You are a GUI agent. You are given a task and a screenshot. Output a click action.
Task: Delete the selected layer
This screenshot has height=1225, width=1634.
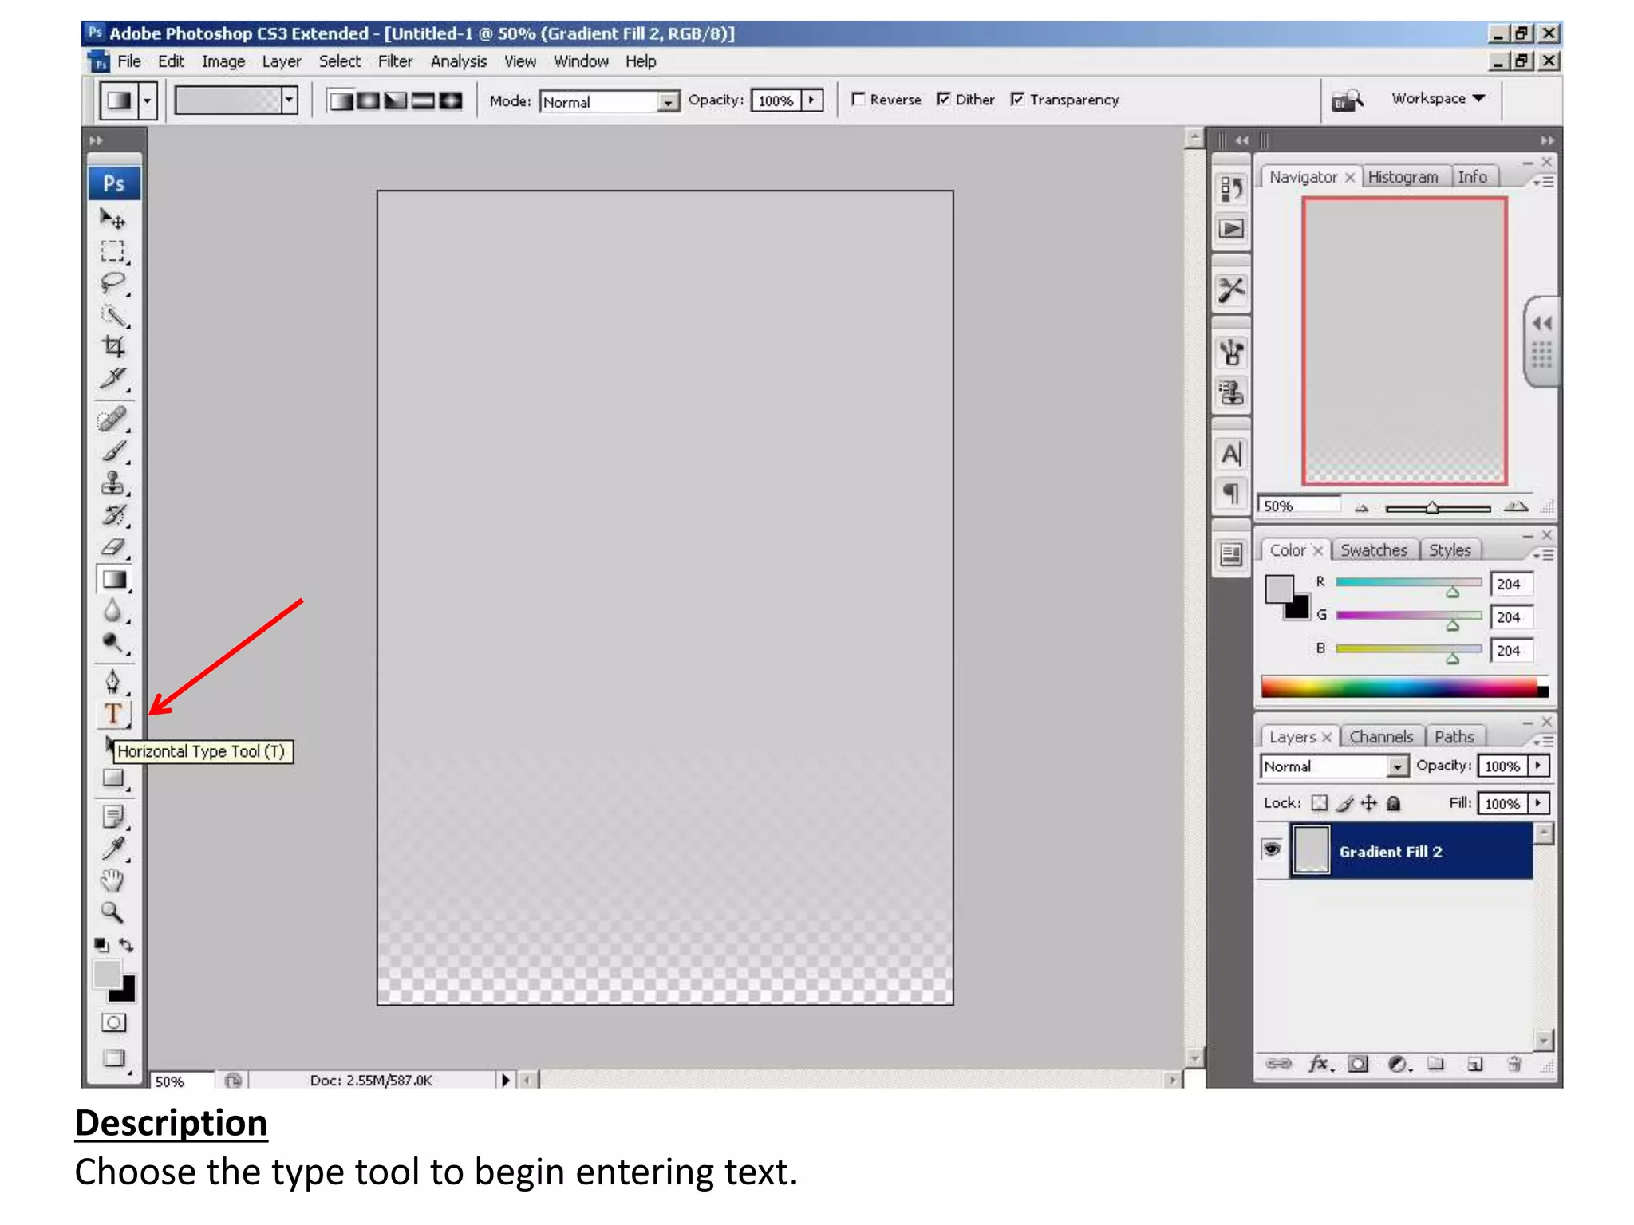pos(1514,1064)
